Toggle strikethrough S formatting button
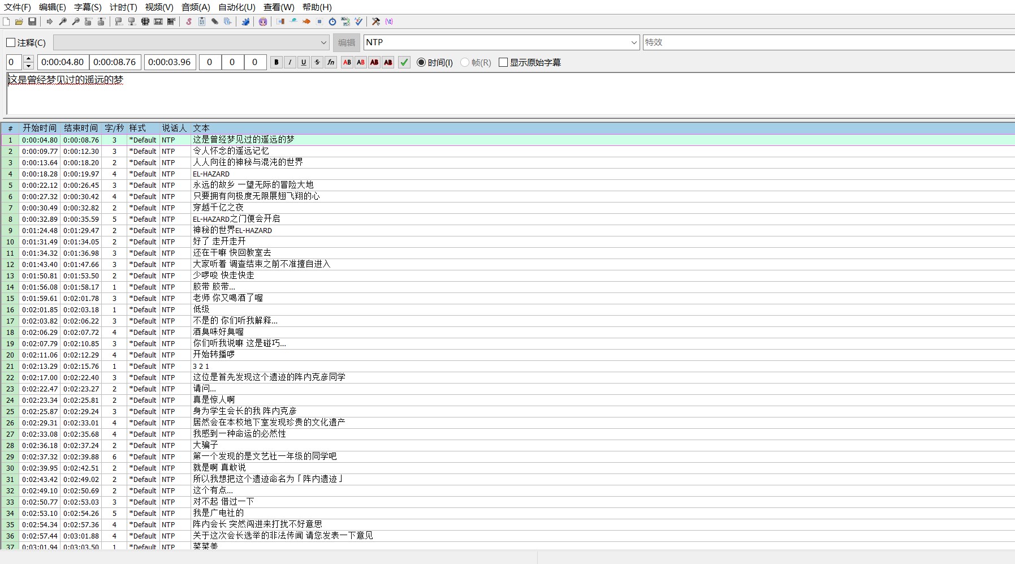 coord(317,62)
